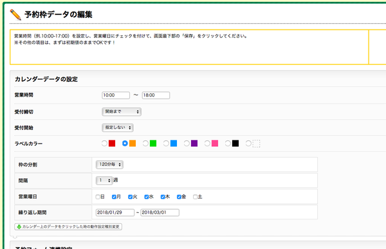Click the red color swatch
386x249 pixels.
click(x=112, y=143)
